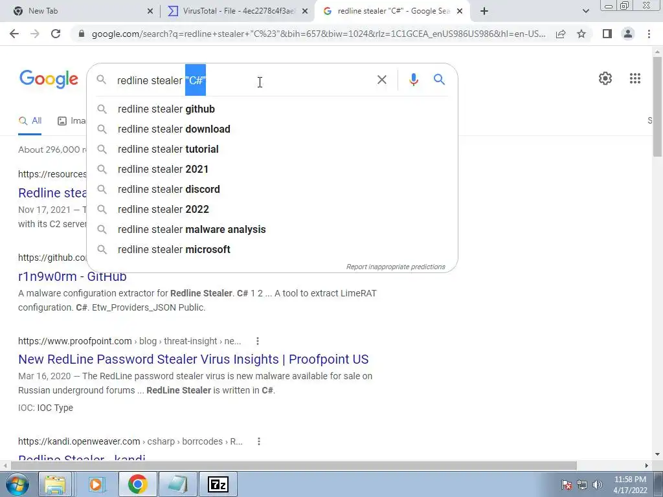Switch to the VirusTotal File tab
The height and width of the screenshot is (497, 663).
pyautogui.click(x=237, y=11)
